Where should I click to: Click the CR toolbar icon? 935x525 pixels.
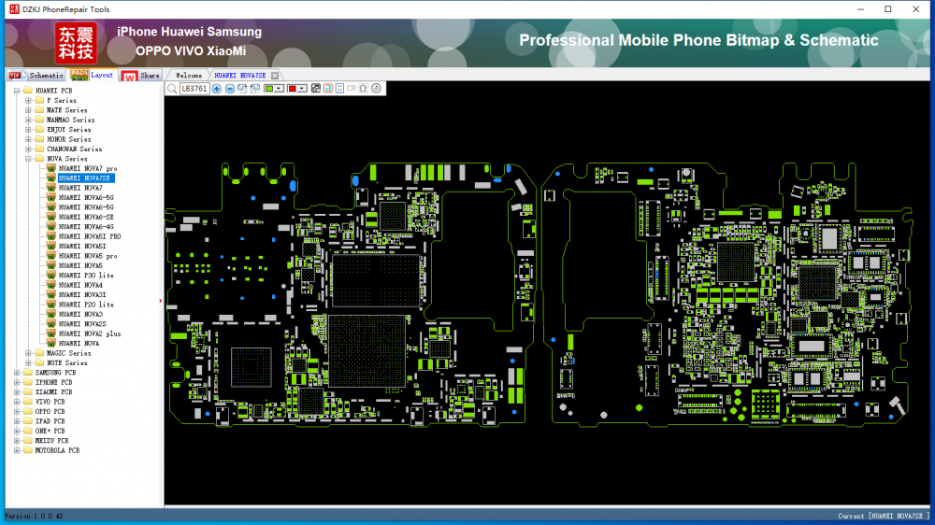(x=352, y=89)
